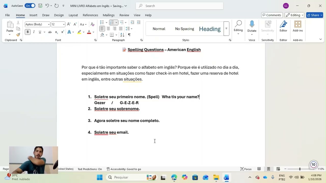
Task: Select the Format Painter brush
Action: point(18,35)
